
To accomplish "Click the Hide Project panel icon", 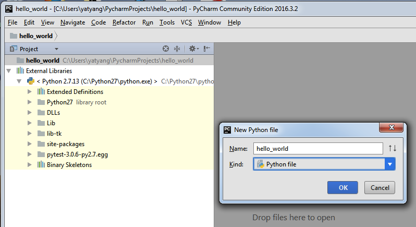I will coord(206,49).
